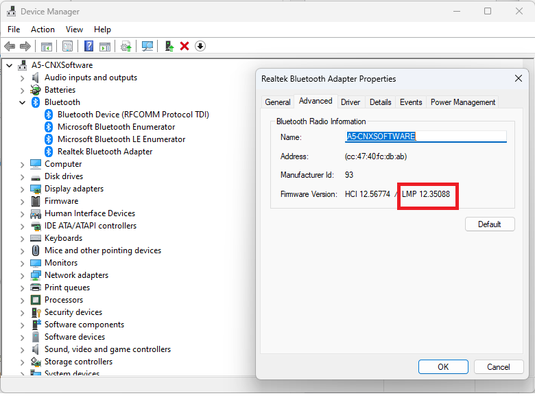Screen dimensions: 535x398
Task: Open the blue Help question-mark icon
Action: [88, 46]
